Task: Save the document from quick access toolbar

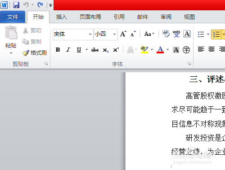Action: coord(16,5)
